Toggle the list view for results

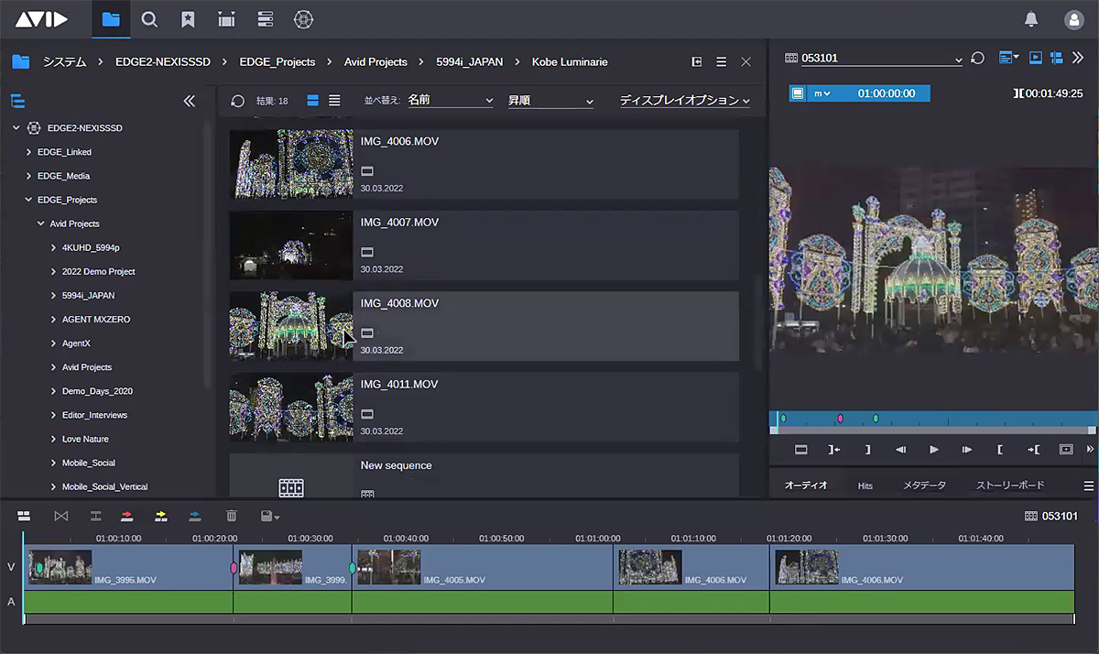pos(332,100)
